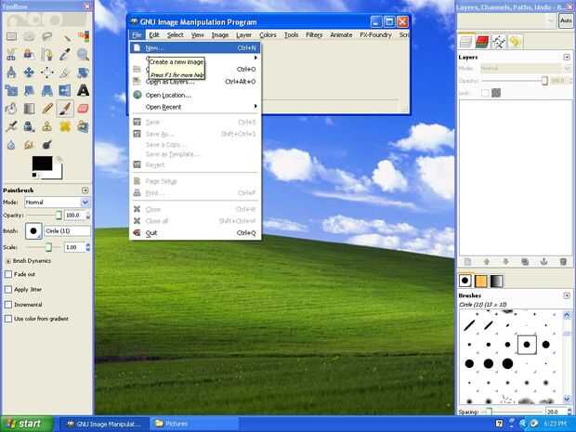Select the Fuzzy Select wand tool
Screen dimensions: 576x432
point(65,36)
